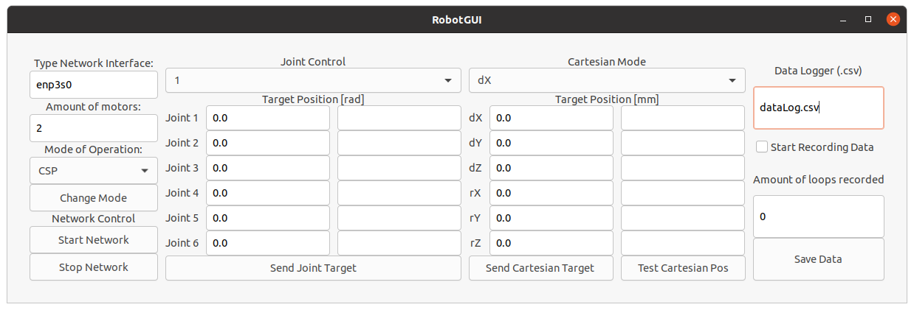Image resolution: width=914 pixels, height=310 pixels.
Task: Open the Mode of Operation dropdown
Action: (94, 171)
